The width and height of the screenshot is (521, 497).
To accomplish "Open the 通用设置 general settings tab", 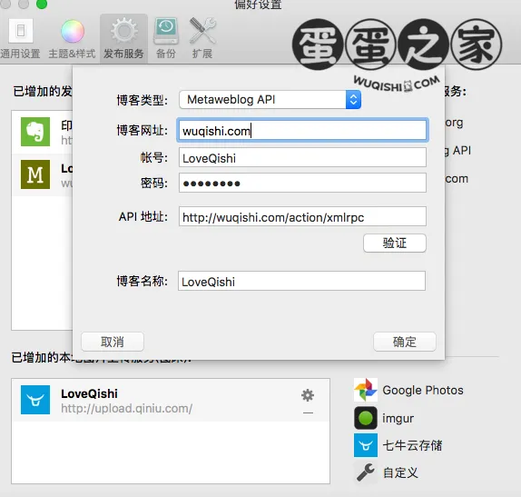I will pos(21,38).
